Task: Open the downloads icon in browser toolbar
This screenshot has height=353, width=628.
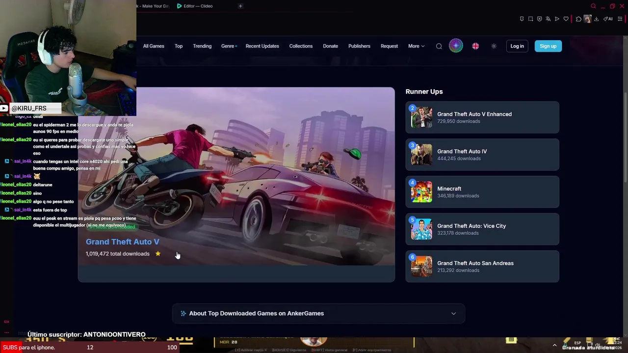Action: point(596,19)
